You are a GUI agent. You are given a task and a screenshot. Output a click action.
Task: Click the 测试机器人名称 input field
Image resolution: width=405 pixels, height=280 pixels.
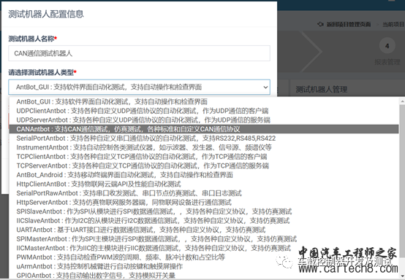tap(139, 53)
